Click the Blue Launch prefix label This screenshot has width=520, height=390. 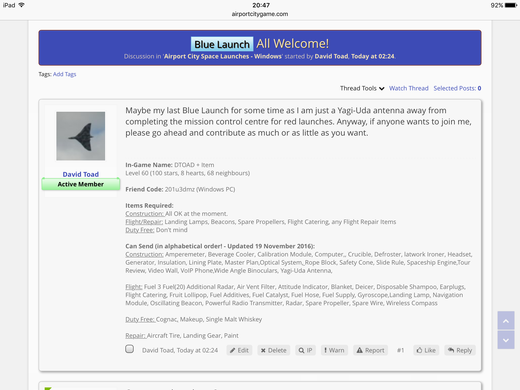coord(222,44)
